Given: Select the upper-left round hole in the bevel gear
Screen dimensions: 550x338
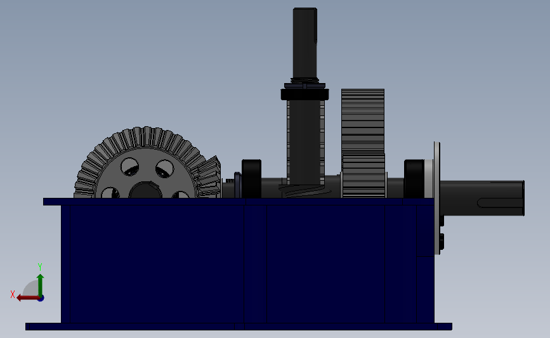Looking at the screenshot, I should point(129,167).
